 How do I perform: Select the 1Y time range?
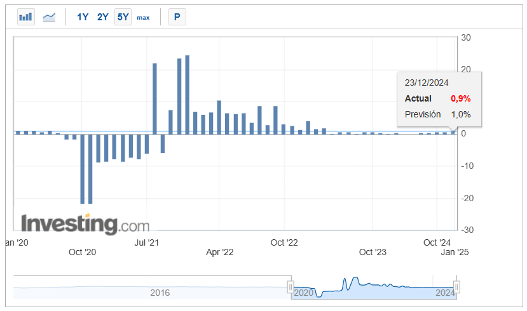tap(83, 17)
